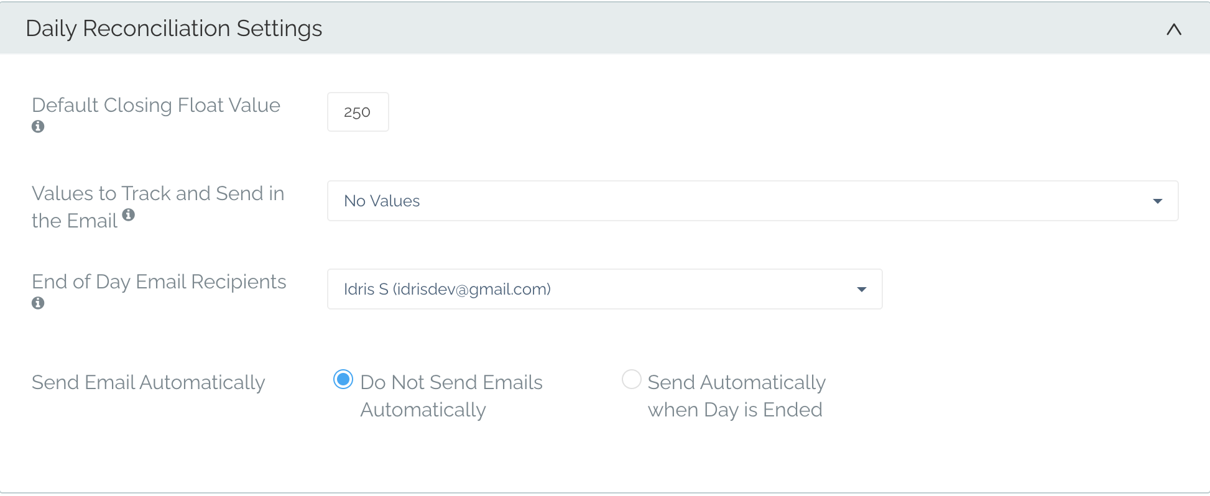The height and width of the screenshot is (496, 1210).
Task: Show info for Values to Track and Send
Action: coord(129,215)
